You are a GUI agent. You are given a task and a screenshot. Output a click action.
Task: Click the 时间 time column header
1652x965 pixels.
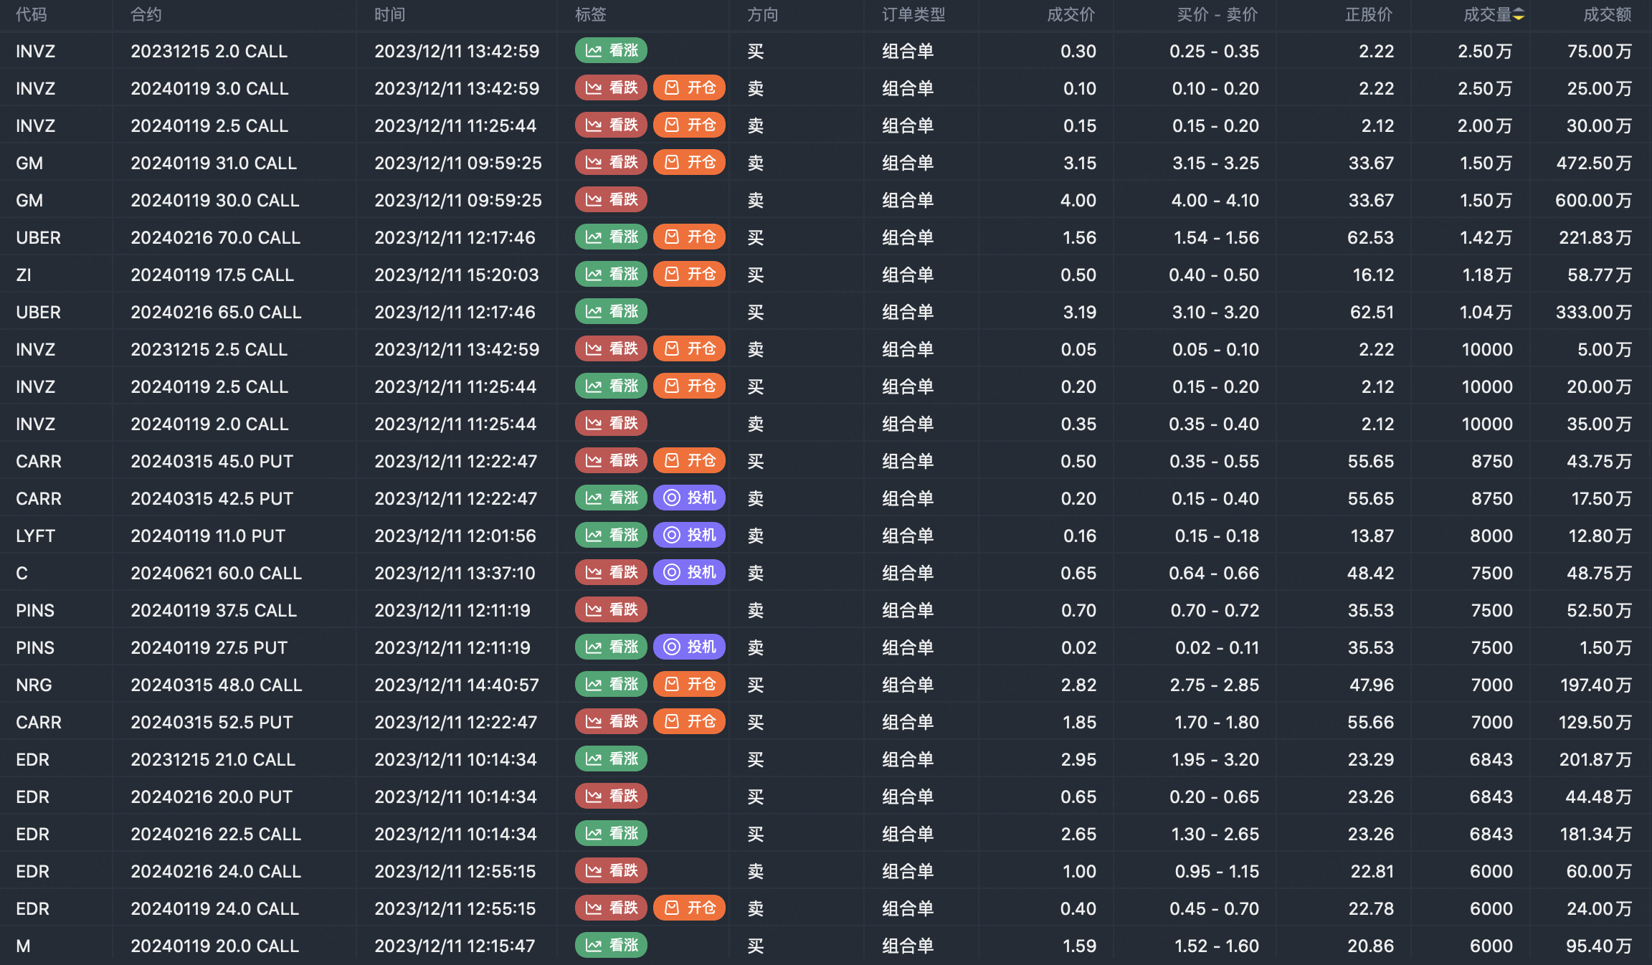pyautogui.click(x=389, y=14)
